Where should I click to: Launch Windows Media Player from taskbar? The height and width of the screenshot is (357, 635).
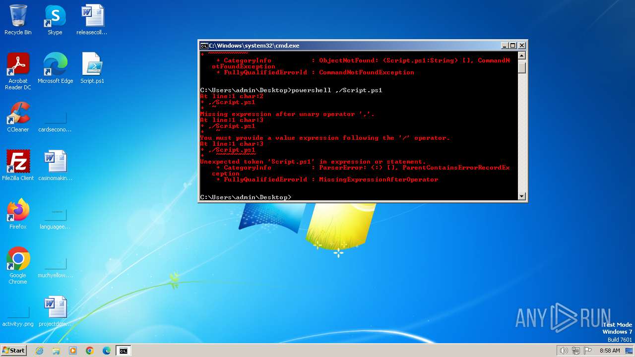(73, 351)
